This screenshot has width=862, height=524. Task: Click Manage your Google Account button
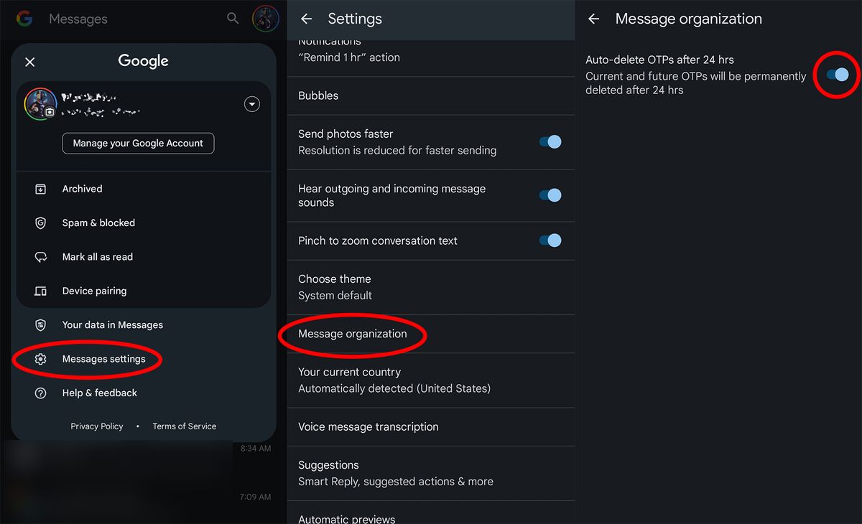pos(138,144)
